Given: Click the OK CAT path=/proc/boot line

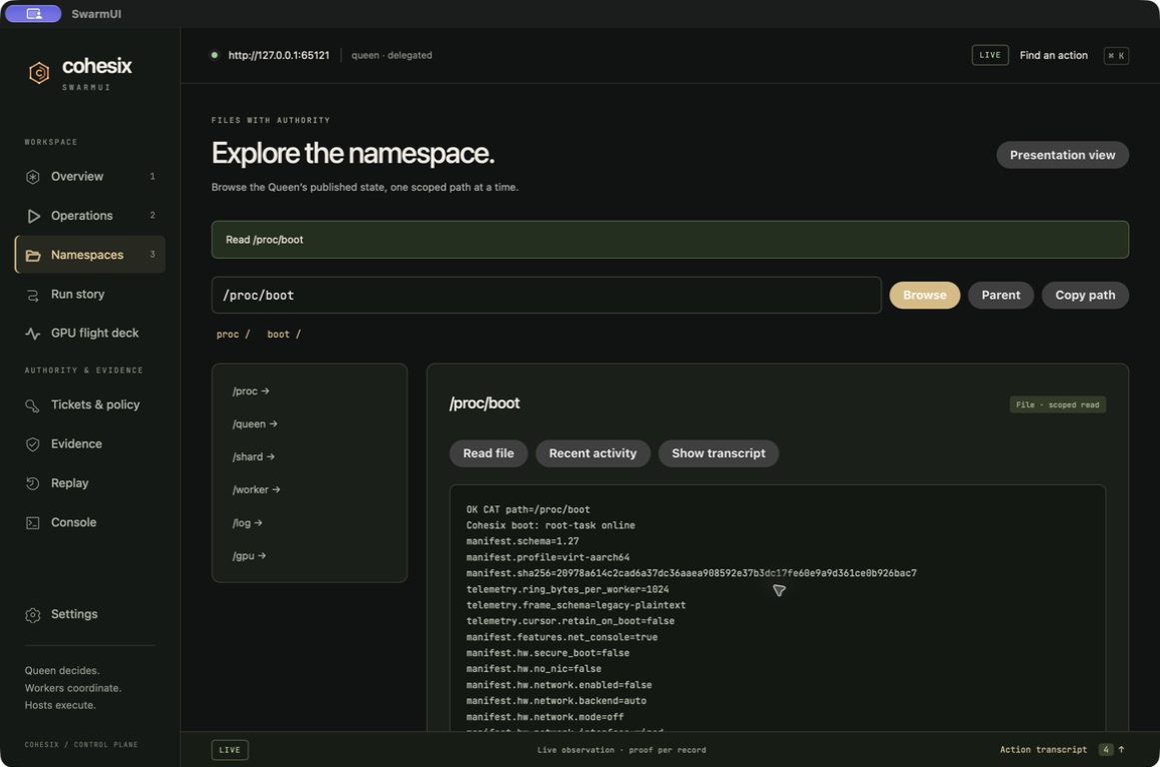Looking at the screenshot, I should click(528, 509).
